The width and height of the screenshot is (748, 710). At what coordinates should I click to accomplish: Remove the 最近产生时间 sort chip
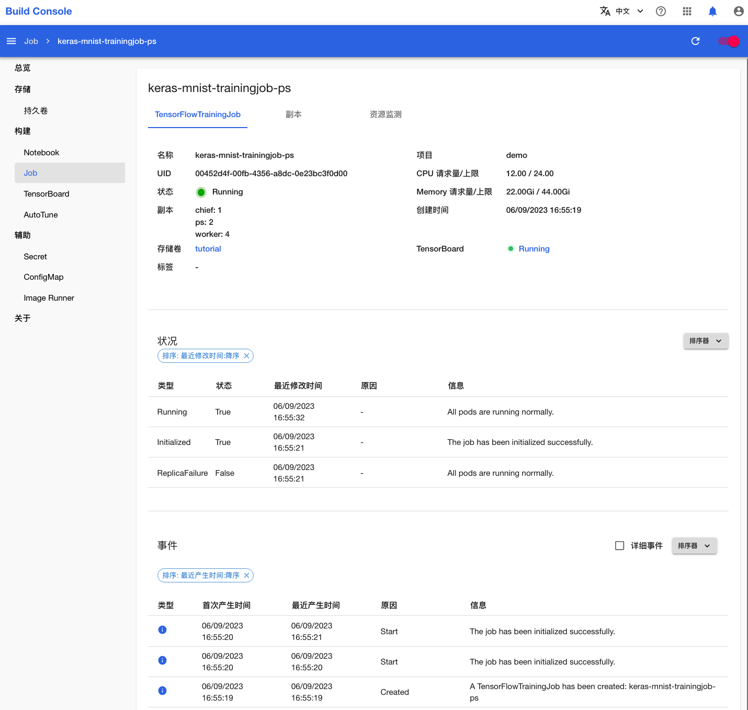(246, 576)
